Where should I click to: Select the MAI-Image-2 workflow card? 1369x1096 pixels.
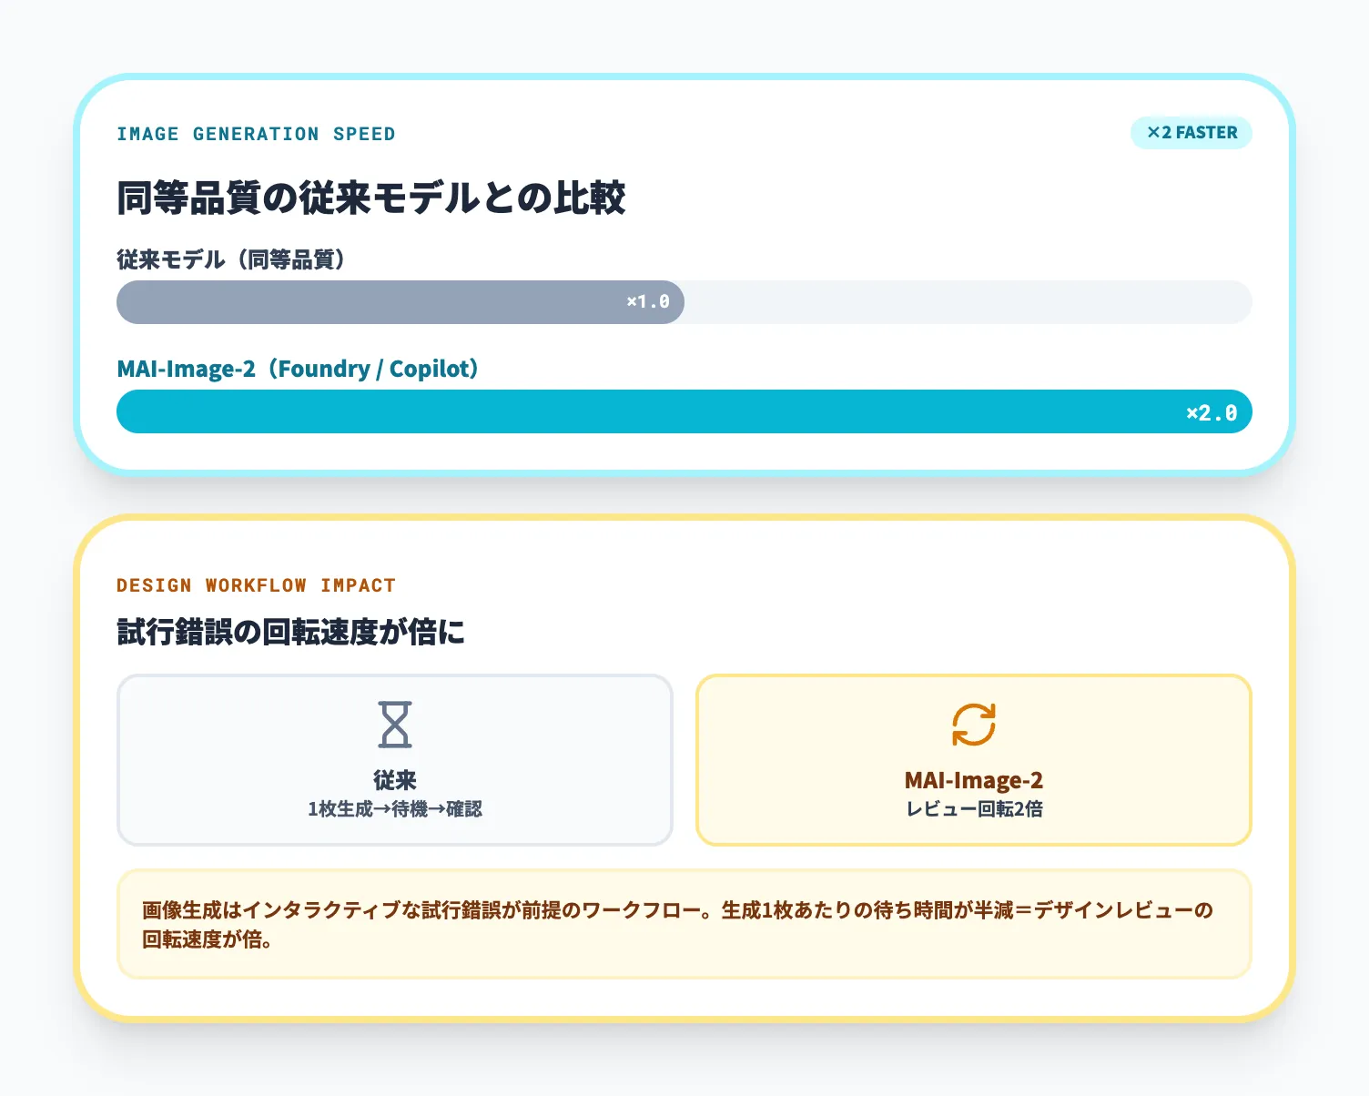click(x=973, y=759)
